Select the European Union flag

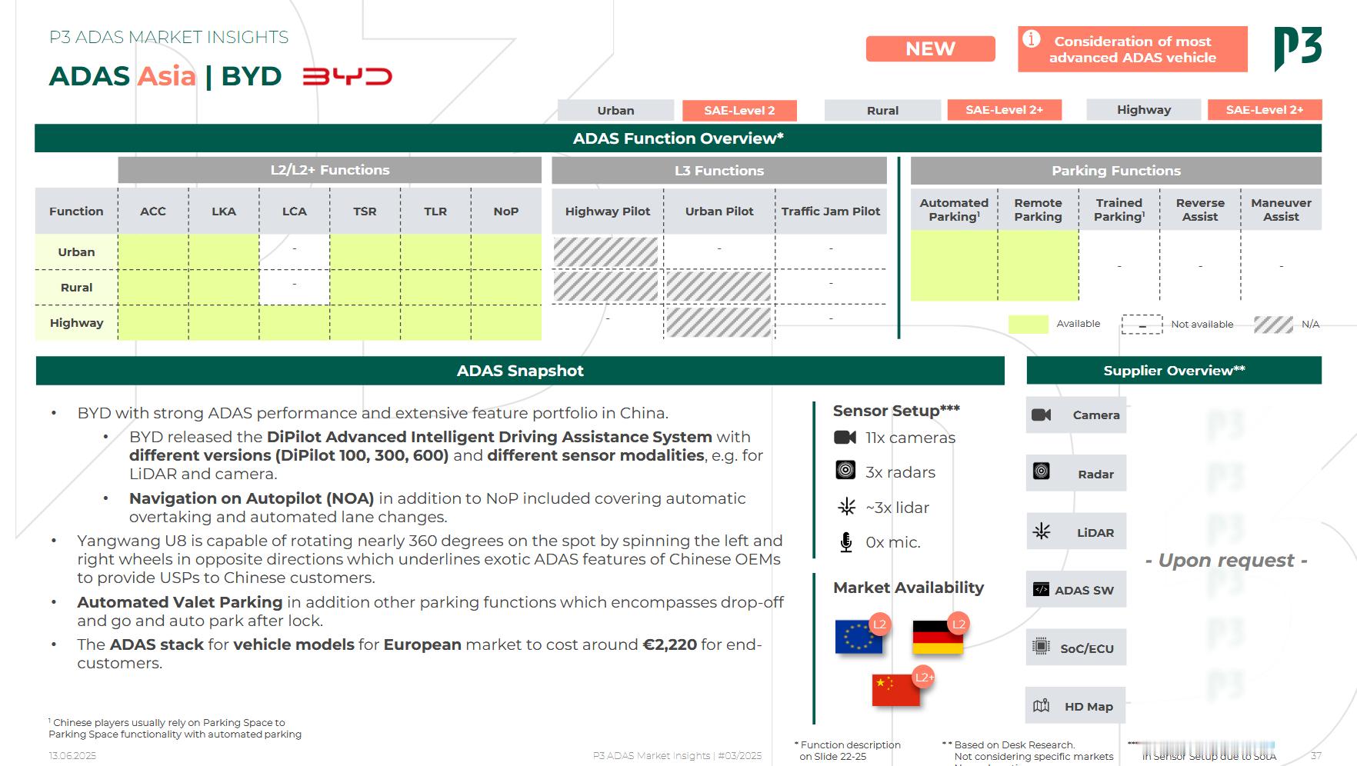[859, 637]
